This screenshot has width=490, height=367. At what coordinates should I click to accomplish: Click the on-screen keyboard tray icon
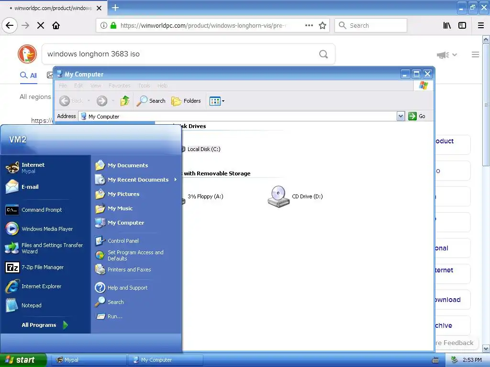pyautogui.click(x=435, y=360)
